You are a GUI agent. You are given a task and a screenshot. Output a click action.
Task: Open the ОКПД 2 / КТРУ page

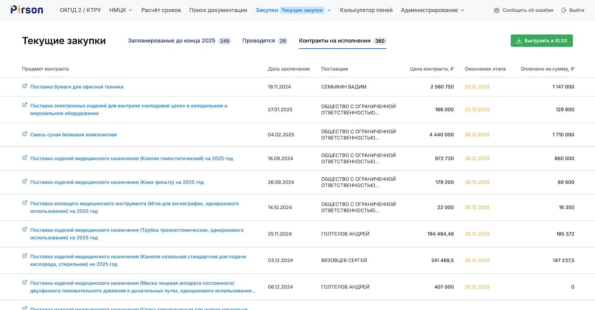click(80, 10)
